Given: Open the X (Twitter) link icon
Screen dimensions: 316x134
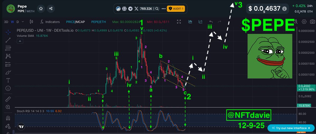Looking at the screenshot, I should pyautogui.click(x=137, y=9).
